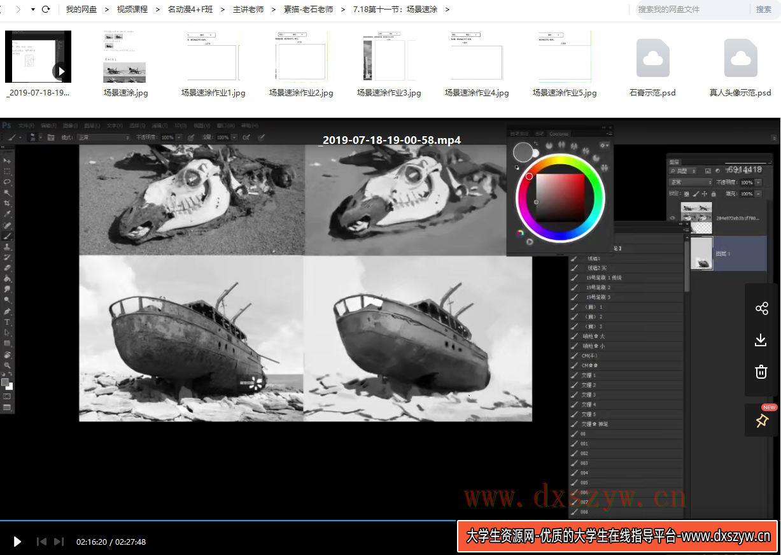This screenshot has width=781, height=555.
Task: Toggle lock transparent pixels in Layers panel
Action: 687,193
